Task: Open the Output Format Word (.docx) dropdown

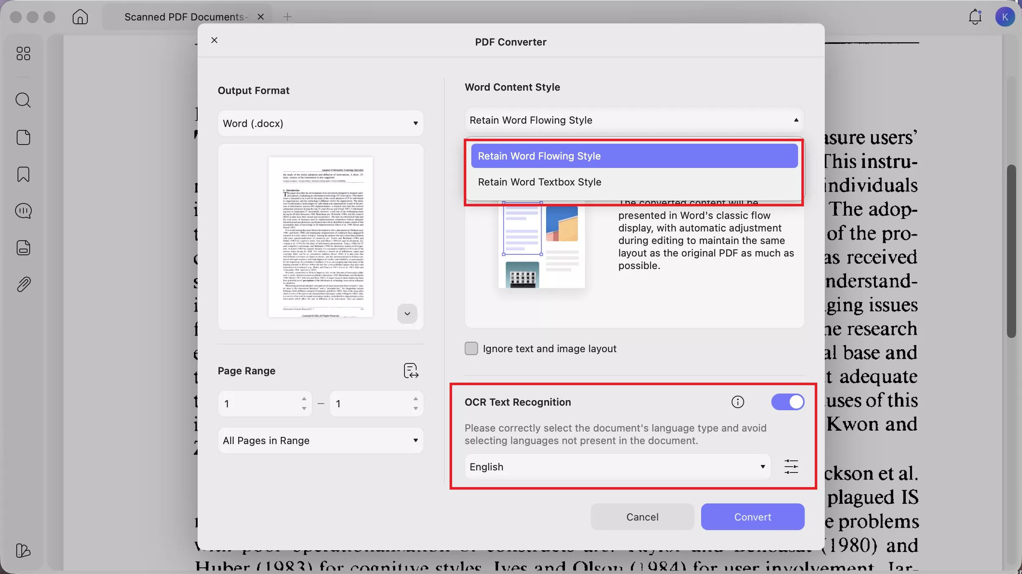Action: tap(320, 123)
